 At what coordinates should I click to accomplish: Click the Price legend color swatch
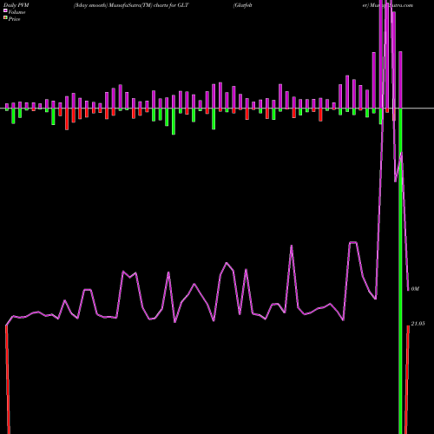[5, 18]
